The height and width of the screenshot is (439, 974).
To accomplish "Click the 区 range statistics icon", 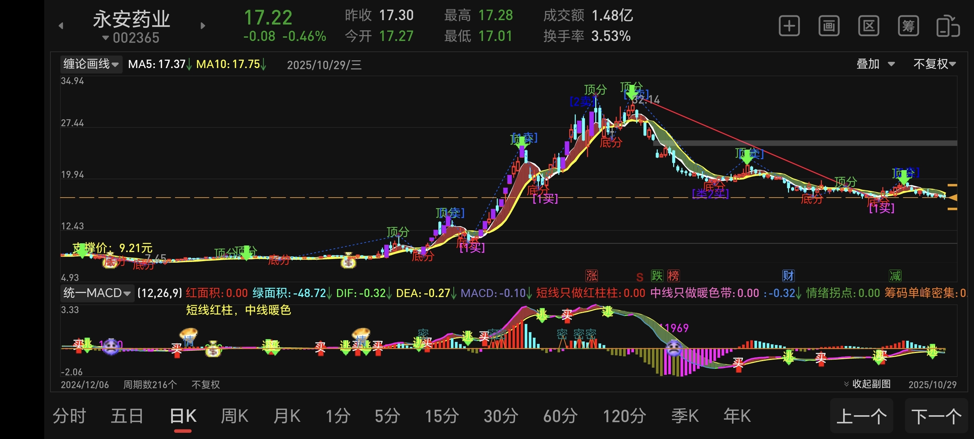I will (x=868, y=26).
